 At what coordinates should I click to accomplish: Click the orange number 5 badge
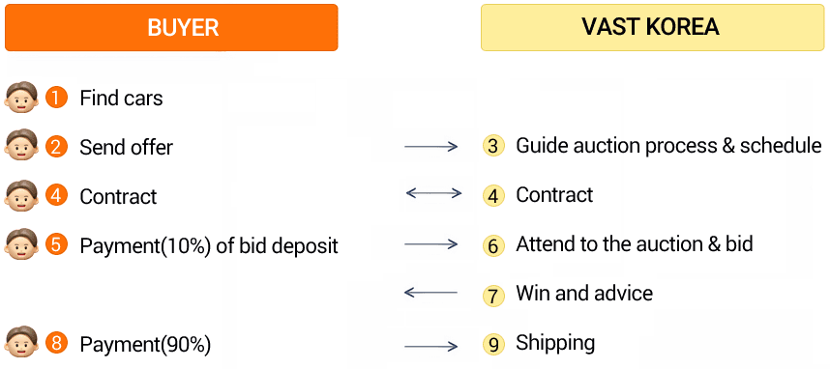point(56,245)
